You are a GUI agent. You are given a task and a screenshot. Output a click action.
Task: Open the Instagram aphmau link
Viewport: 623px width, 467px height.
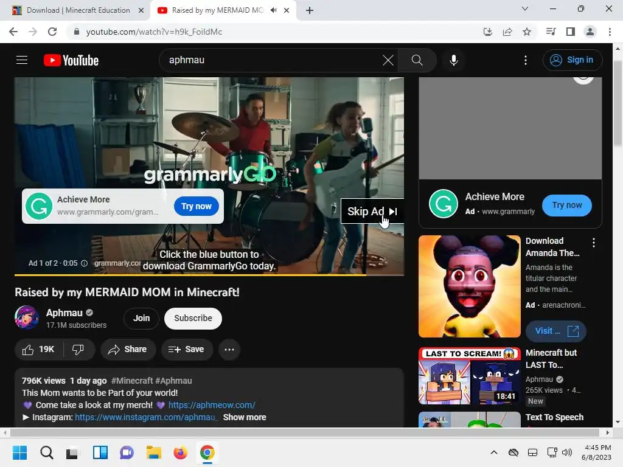147,417
